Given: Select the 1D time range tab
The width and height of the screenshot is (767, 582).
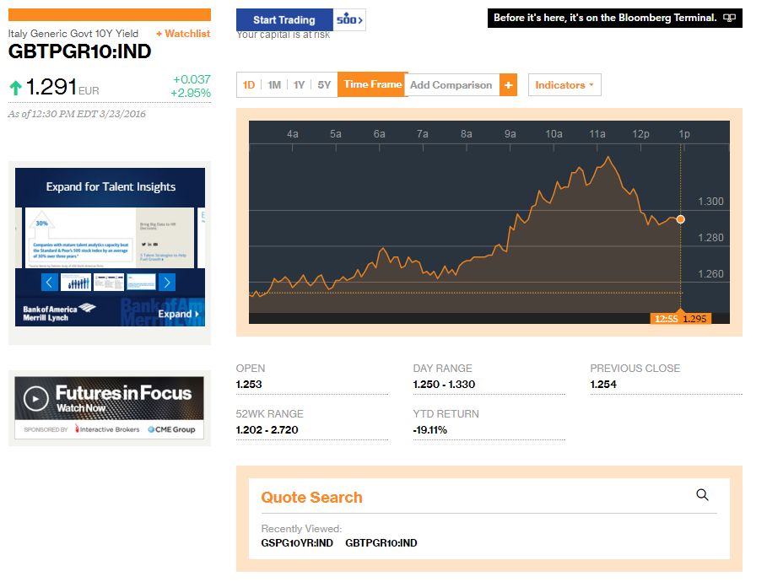Looking at the screenshot, I should click(249, 85).
